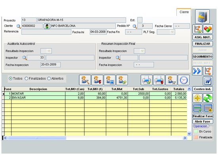218x155 pixels.
Task: Click the Fecha Cierre date field
Action: pyautogui.click(x=182, y=26)
